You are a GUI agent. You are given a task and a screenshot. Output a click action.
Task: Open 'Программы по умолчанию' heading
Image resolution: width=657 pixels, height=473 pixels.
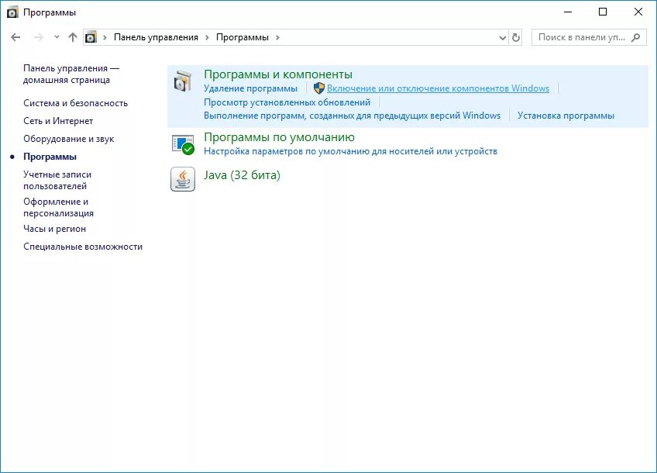279,137
